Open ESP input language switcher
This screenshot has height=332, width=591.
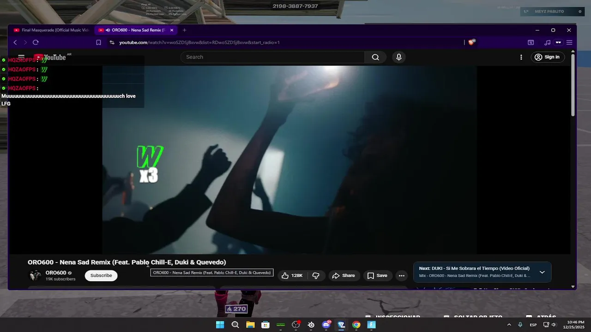[x=533, y=325]
